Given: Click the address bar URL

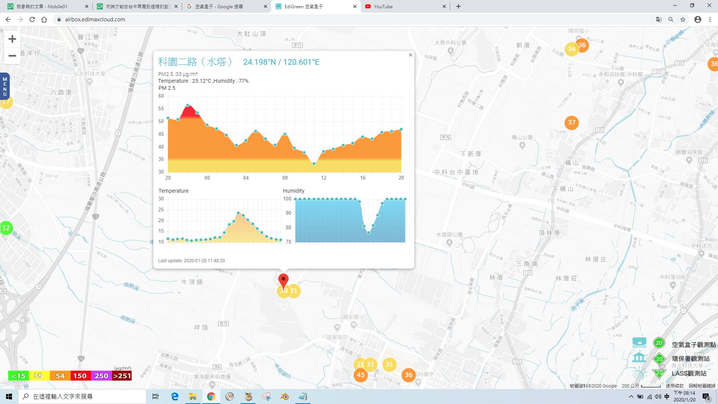Looking at the screenshot, I should point(95,19).
